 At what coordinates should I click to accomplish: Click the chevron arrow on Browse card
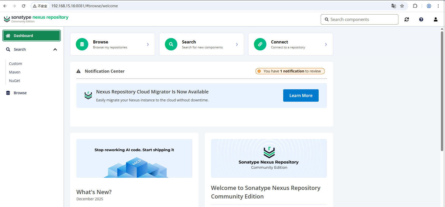(x=148, y=45)
